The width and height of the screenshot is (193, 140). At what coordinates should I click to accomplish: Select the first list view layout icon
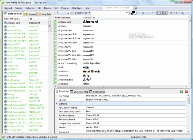pyautogui.click(x=159, y=13)
